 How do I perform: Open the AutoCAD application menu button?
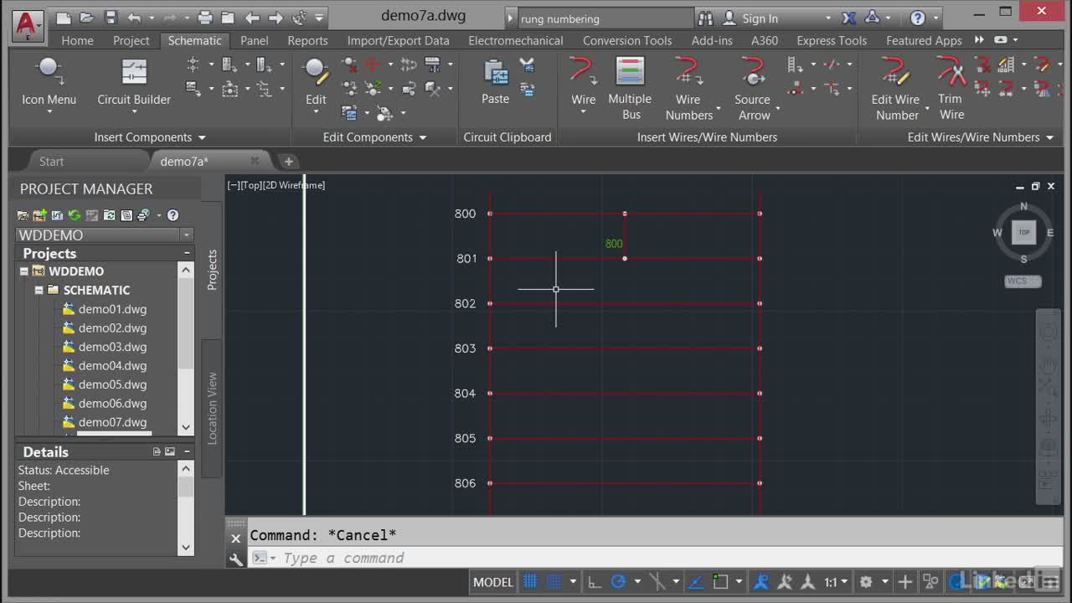pyautogui.click(x=27, y=25)
